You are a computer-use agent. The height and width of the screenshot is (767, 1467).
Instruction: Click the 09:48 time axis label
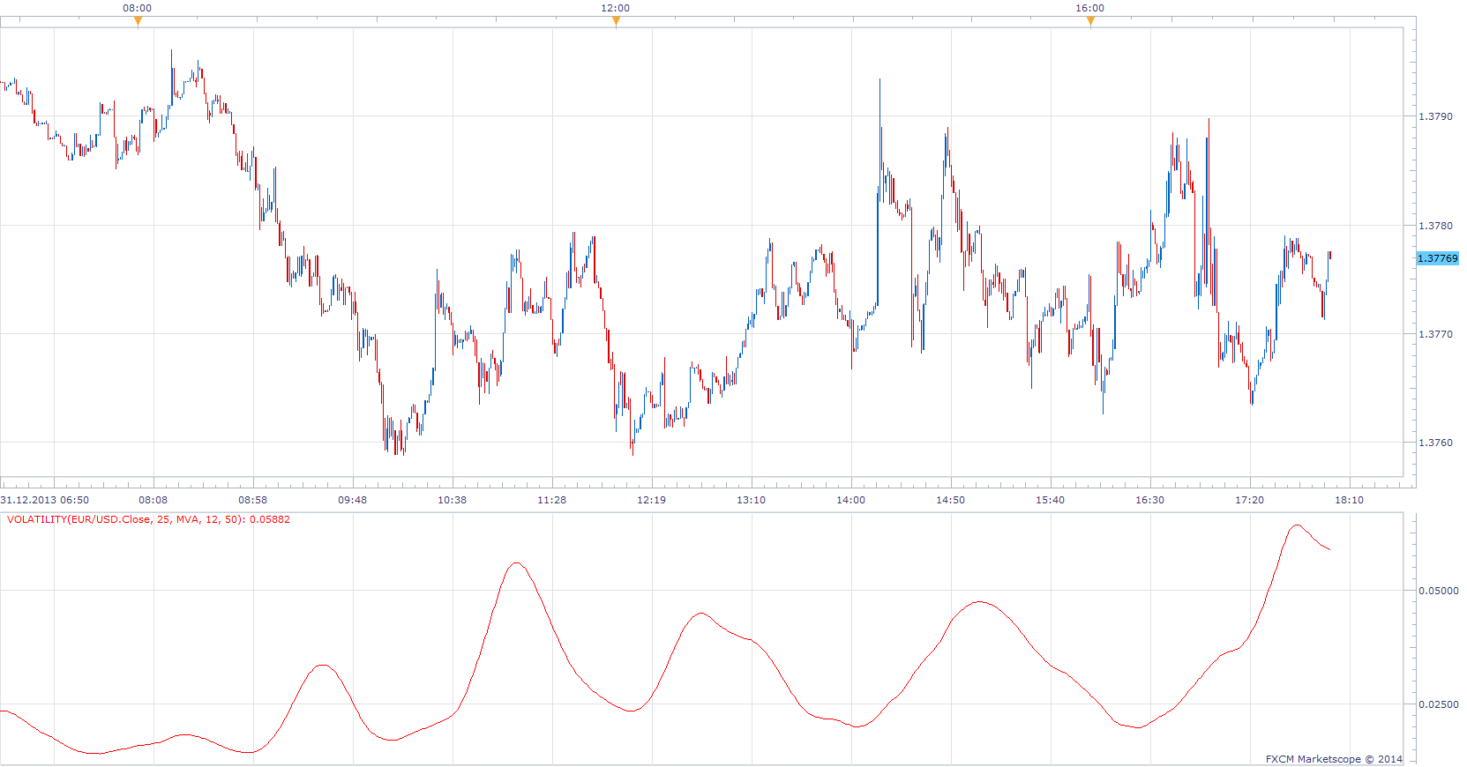click(353, 500)
